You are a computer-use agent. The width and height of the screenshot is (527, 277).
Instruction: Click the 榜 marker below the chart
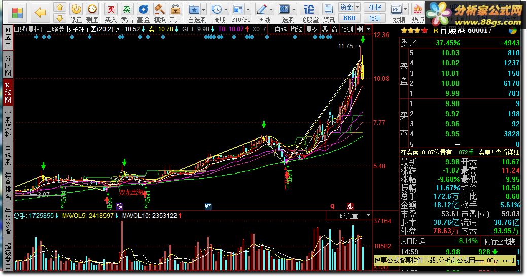point(119,206)
